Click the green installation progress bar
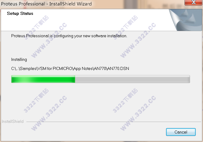The image size is (203, 142). coord(43,79)
